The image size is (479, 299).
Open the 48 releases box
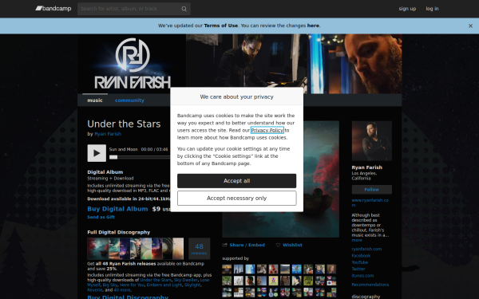click(x=199, y=248)
